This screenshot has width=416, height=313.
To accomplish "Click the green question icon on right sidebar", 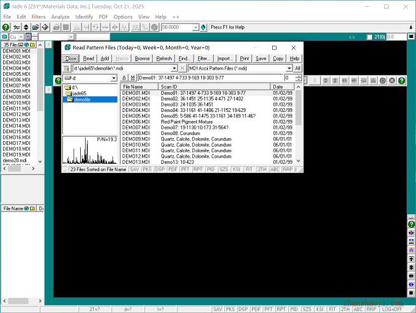I will [x=411, y=224].
